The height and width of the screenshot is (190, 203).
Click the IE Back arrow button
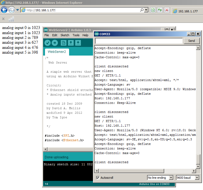click(x=4, y=10)
